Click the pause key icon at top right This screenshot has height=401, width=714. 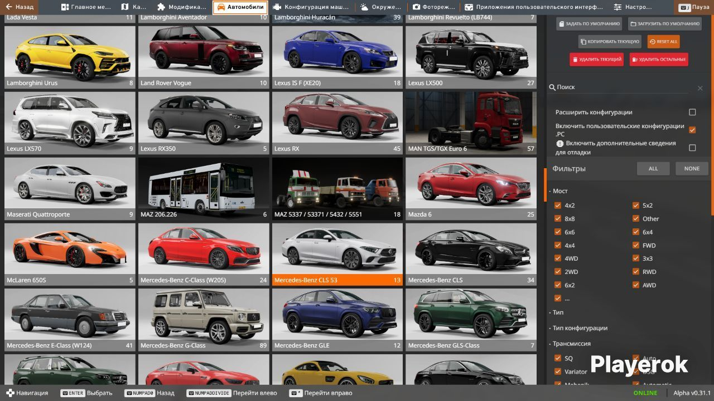pyautogui.click(x=684, y=7)
